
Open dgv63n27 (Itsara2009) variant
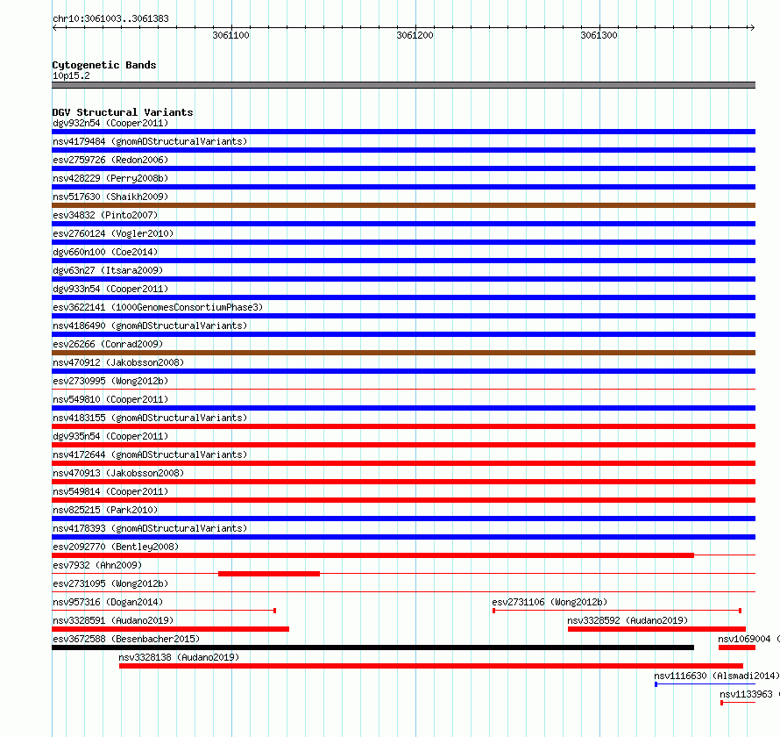(108, 270)
